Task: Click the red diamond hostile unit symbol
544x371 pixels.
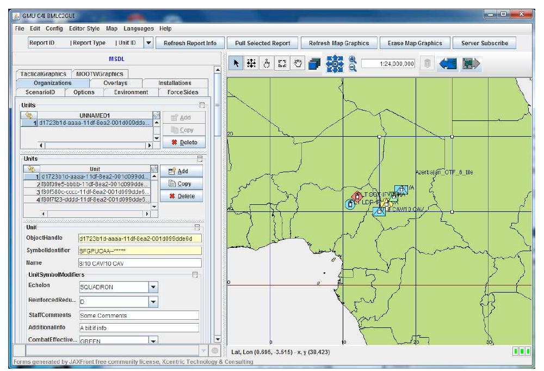Action: tap(357, 196)
